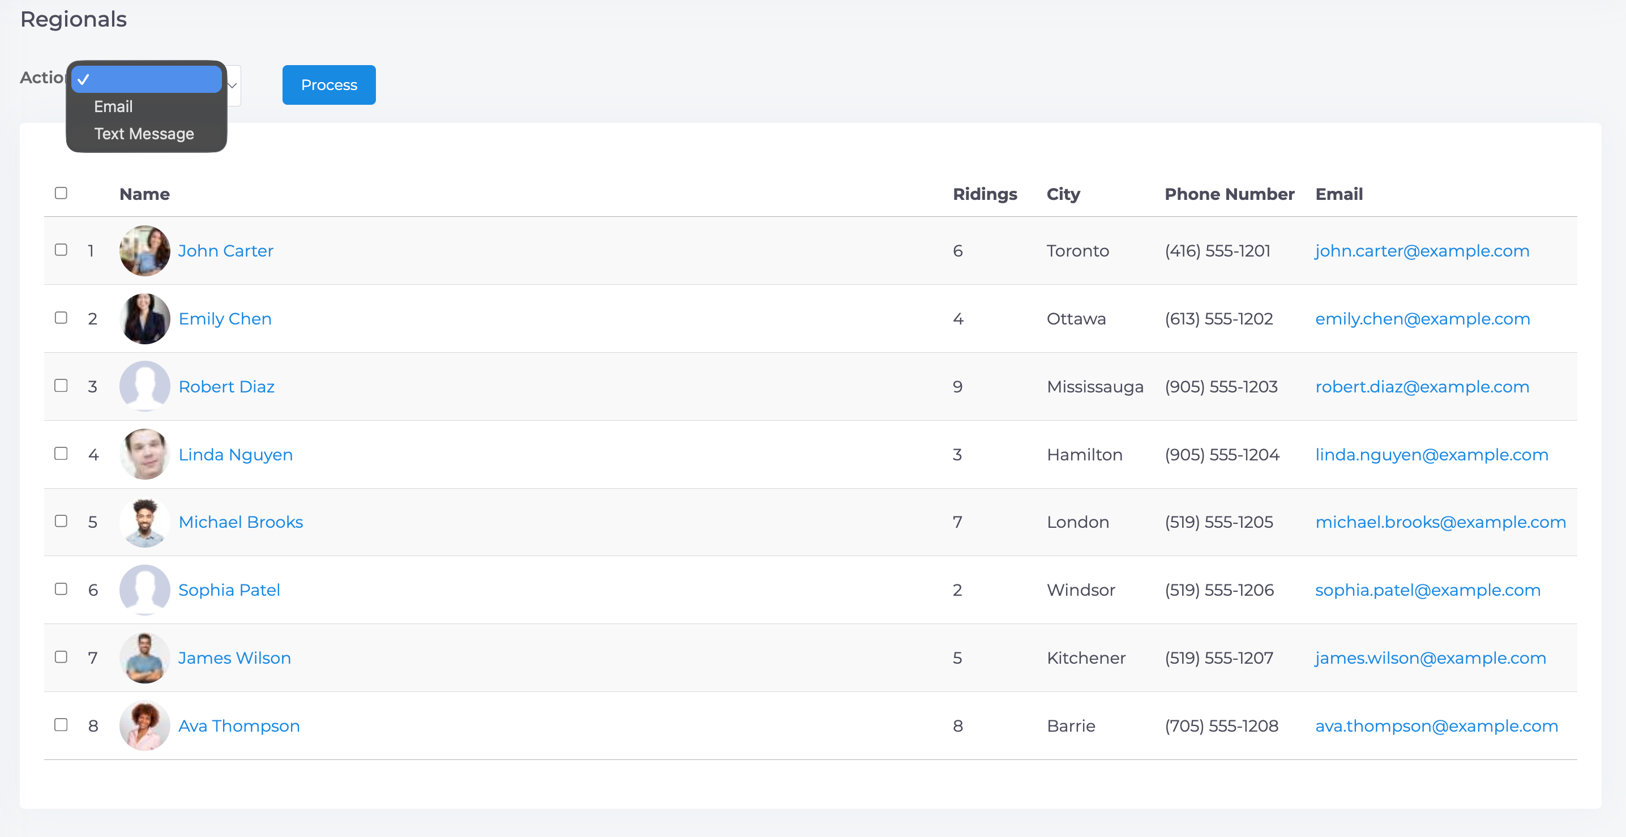
Task: Click the Ridings column header
Action: coord(985,194)
